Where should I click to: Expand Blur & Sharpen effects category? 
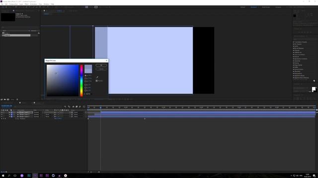[x=294, y=48]
